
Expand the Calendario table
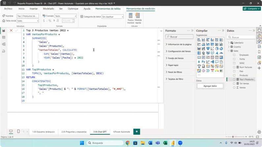tap(229, 43)
